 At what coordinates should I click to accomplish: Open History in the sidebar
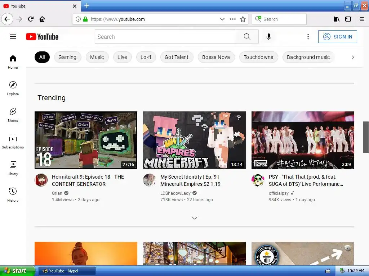pos(13,195)
